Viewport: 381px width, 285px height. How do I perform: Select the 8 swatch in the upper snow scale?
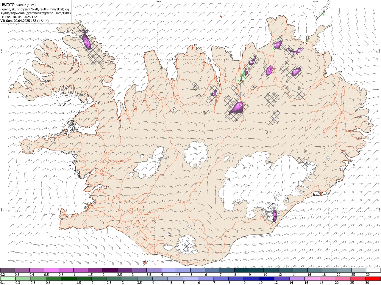[x=241, y=270]
